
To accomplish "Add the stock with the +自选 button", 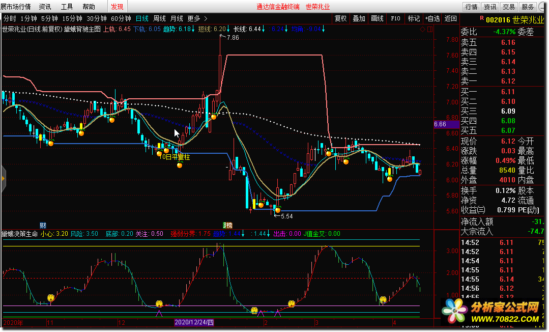I will click(432, 18).
